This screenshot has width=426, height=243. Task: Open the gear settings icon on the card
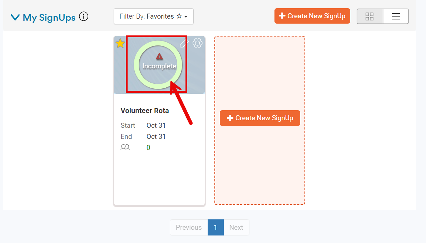197,43
